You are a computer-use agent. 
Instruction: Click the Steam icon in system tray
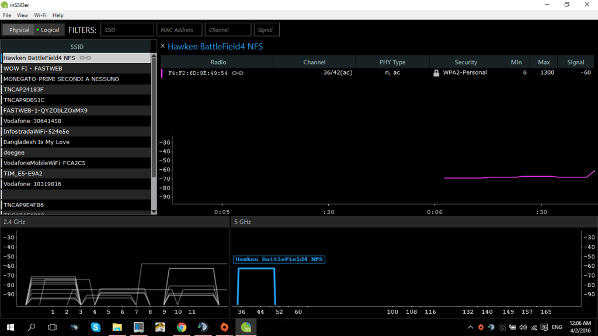pyautogui.click(x=491, y=327)
